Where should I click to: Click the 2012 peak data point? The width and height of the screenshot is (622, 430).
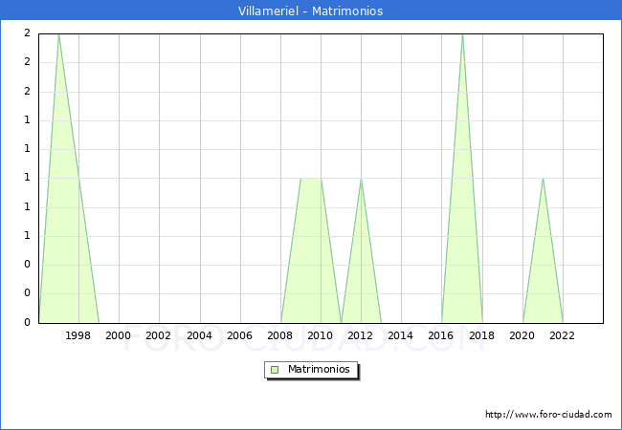(361, 179)
